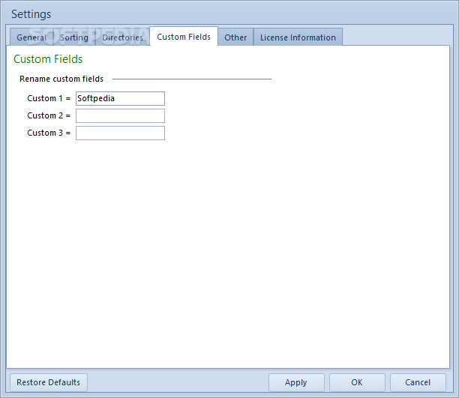The image size is (459, 398).
Task: Switch to the General tab
Action: click(x=31, y=37)
